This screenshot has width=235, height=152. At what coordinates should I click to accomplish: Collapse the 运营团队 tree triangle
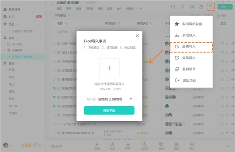pyautogui.click(x=5, y=50)
